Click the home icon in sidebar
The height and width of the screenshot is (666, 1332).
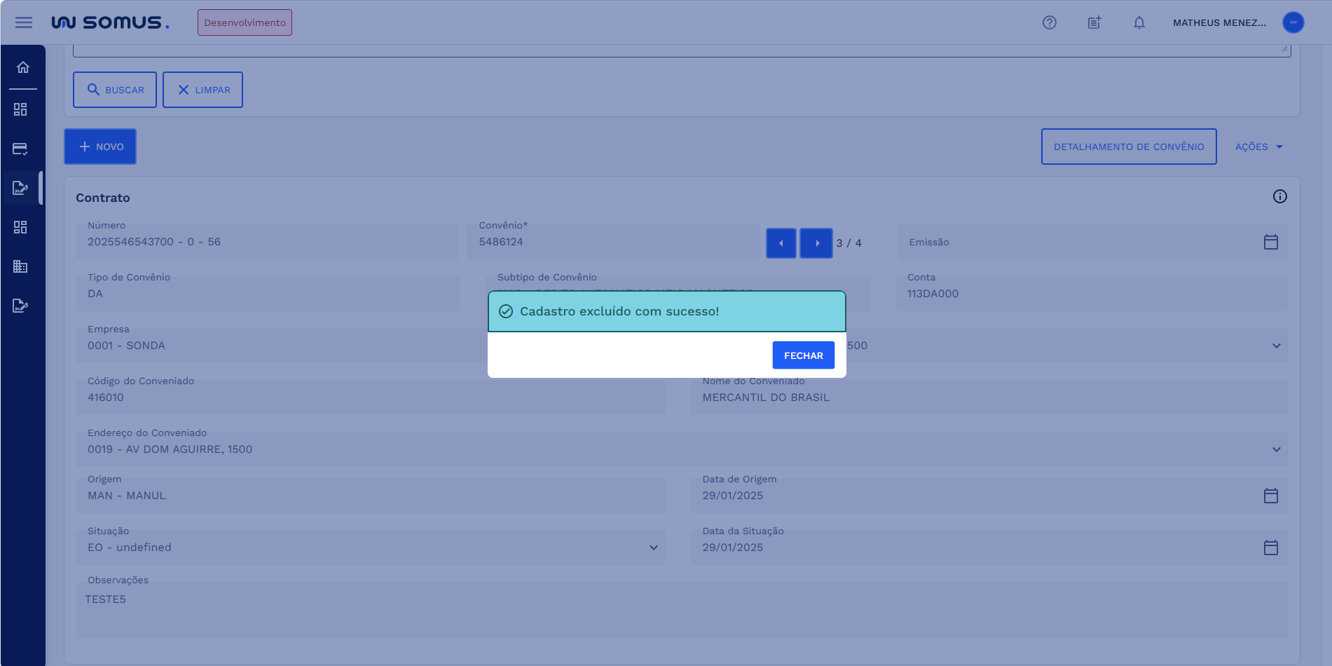tap(23, 67)
